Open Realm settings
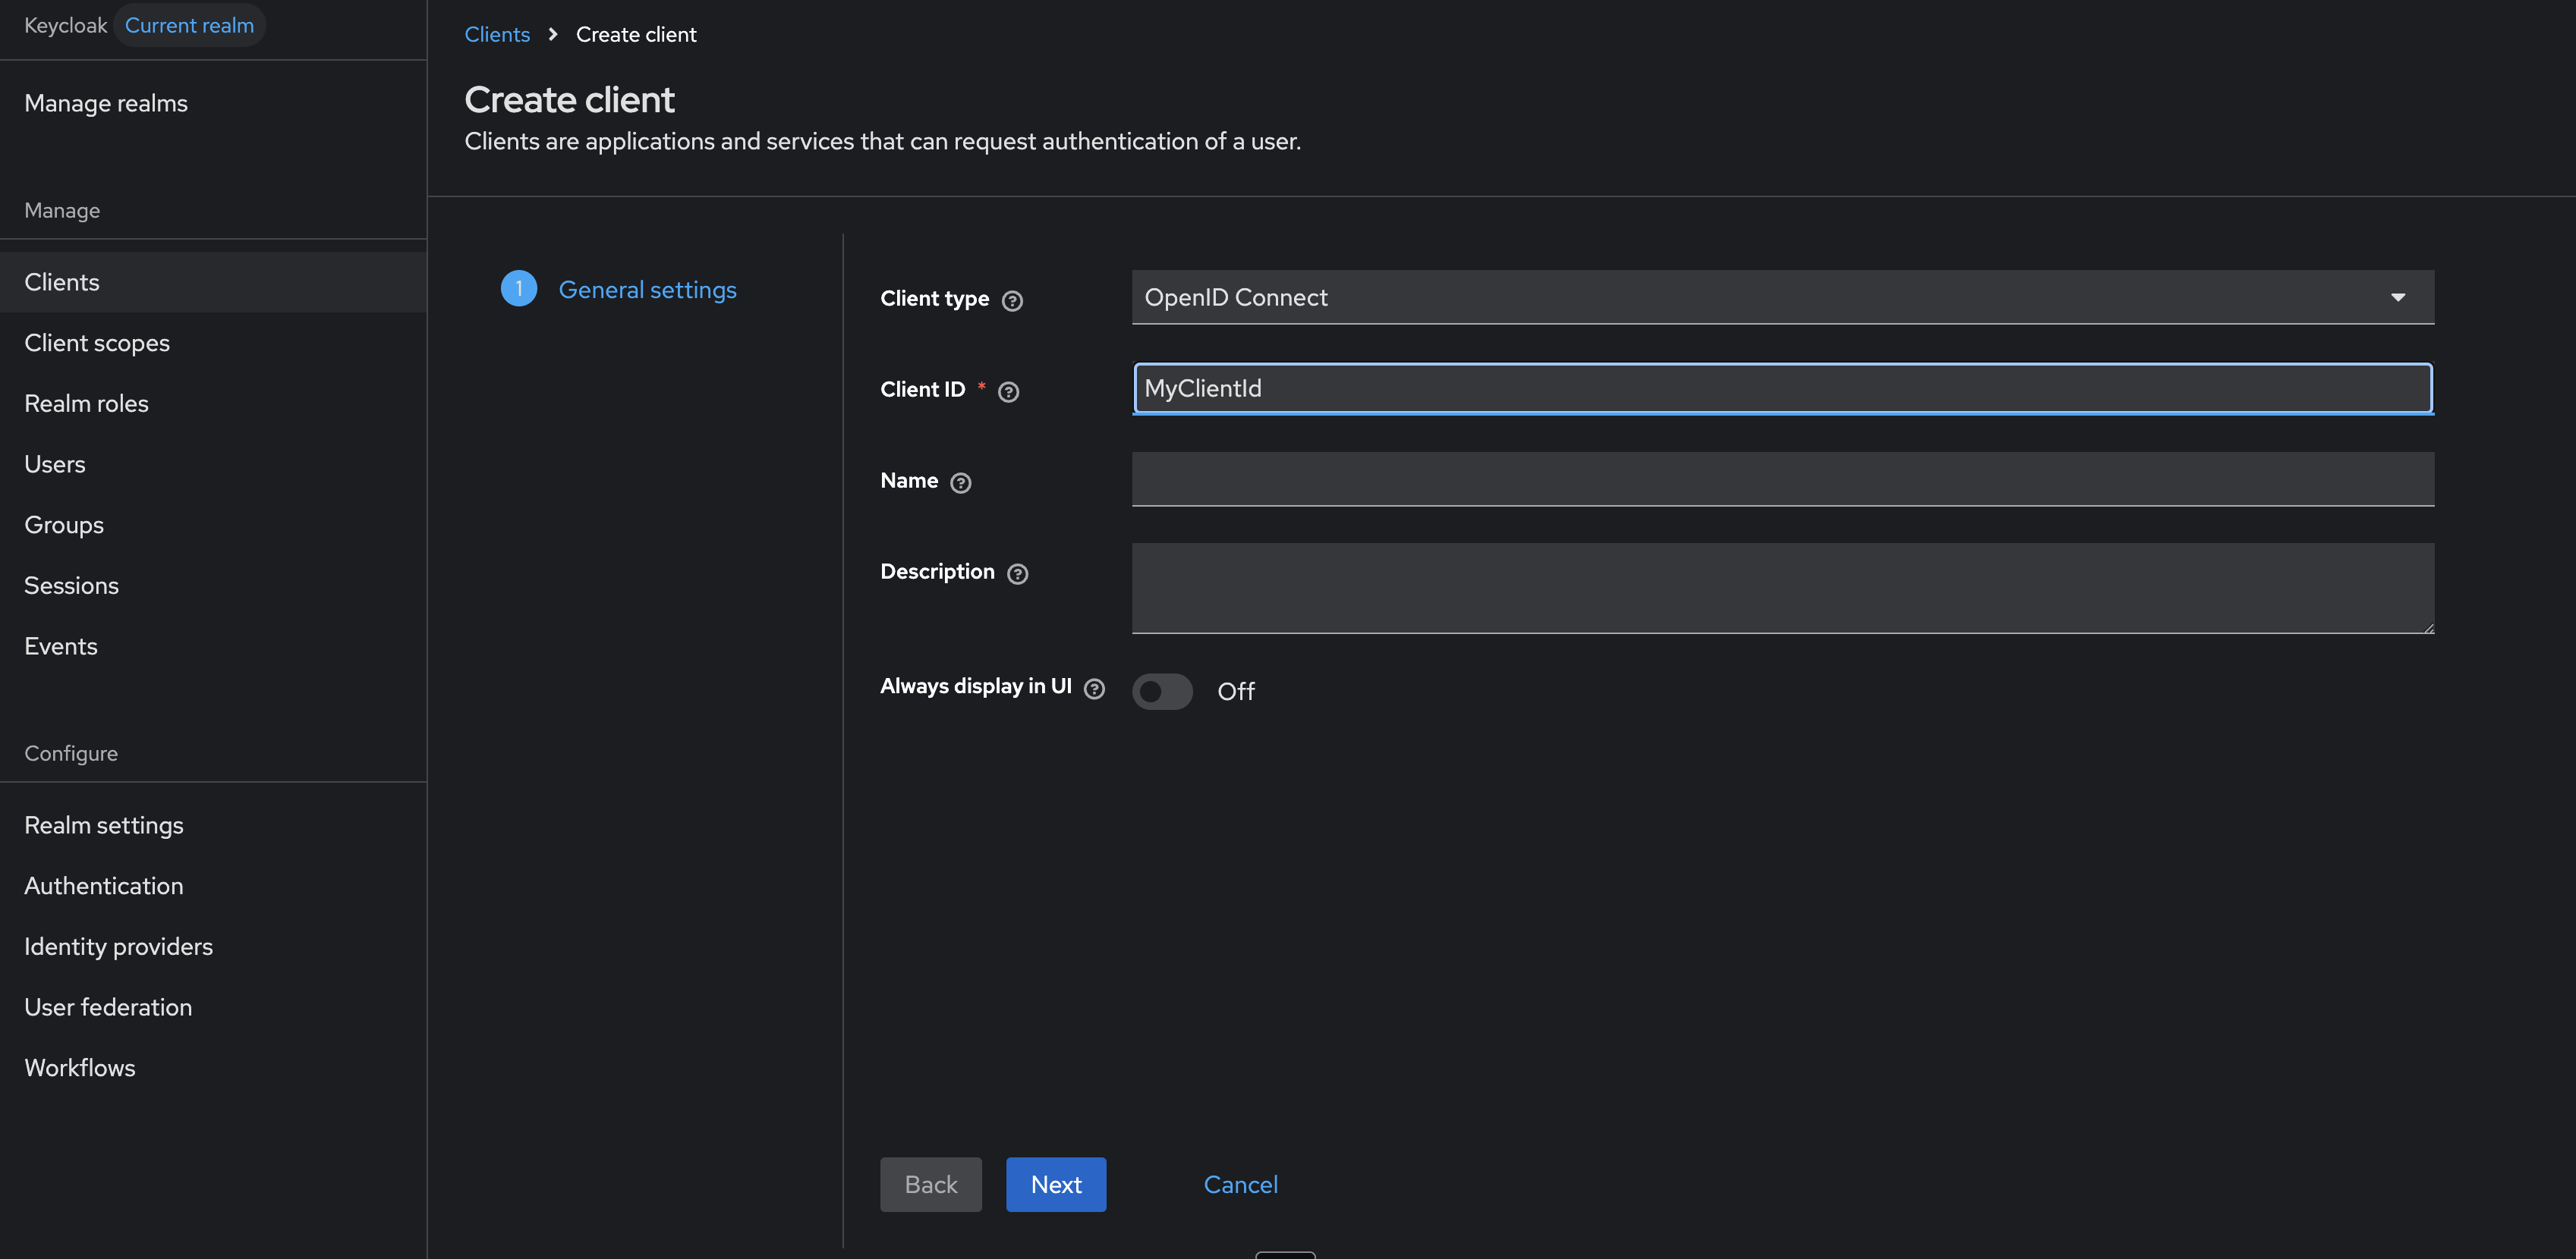2576x1259 pixels. pyautogui.click(x=213, y=825)
